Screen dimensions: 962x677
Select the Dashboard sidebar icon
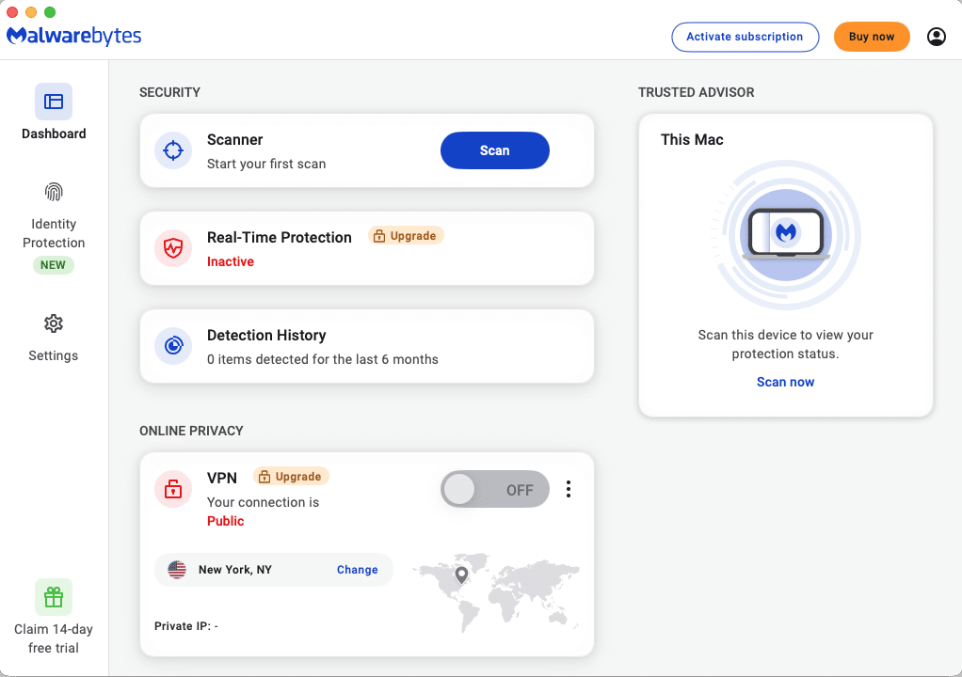54,102
